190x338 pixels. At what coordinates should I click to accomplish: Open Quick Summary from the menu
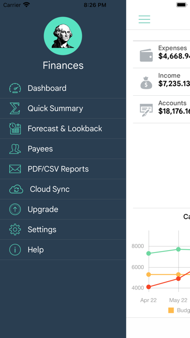(63, 108)
